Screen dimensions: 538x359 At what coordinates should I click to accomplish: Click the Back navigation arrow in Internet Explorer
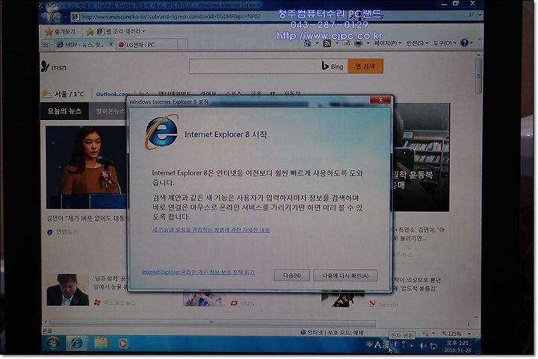46,16
